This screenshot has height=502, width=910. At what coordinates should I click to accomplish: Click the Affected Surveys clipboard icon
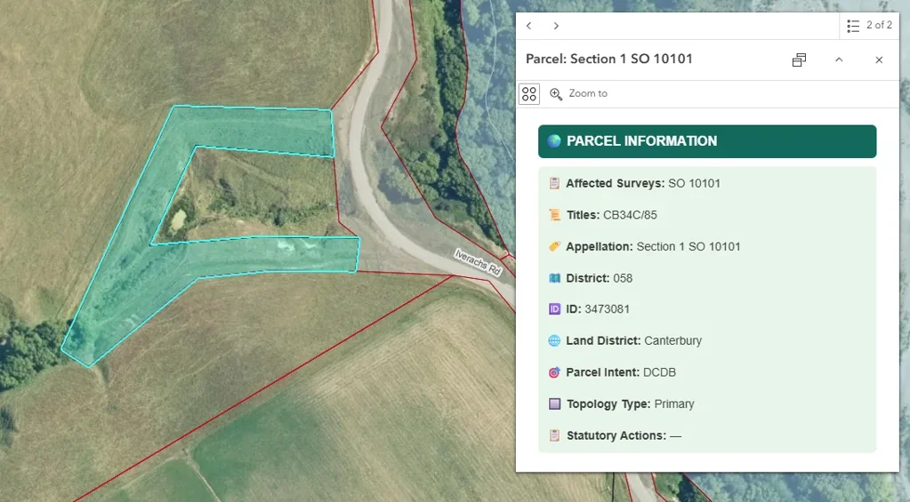coord(554,183)
